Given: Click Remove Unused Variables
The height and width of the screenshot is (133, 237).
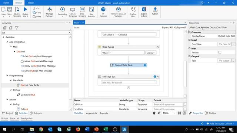Looking at the screenshot, I should point(118,12).
